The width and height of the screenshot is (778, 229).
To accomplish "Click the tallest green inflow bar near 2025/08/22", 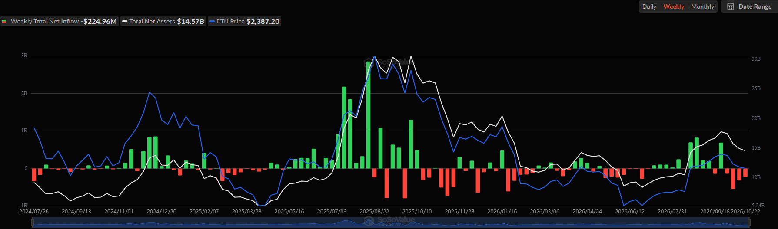I will pos(369,115).
